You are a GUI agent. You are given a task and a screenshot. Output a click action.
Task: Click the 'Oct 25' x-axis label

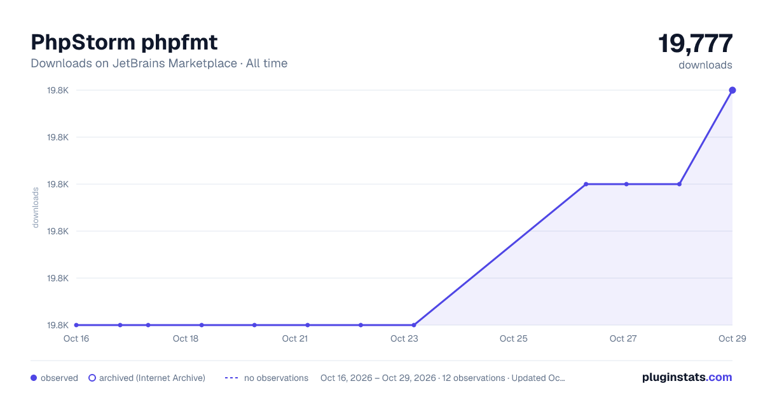(x=514, y=338)
